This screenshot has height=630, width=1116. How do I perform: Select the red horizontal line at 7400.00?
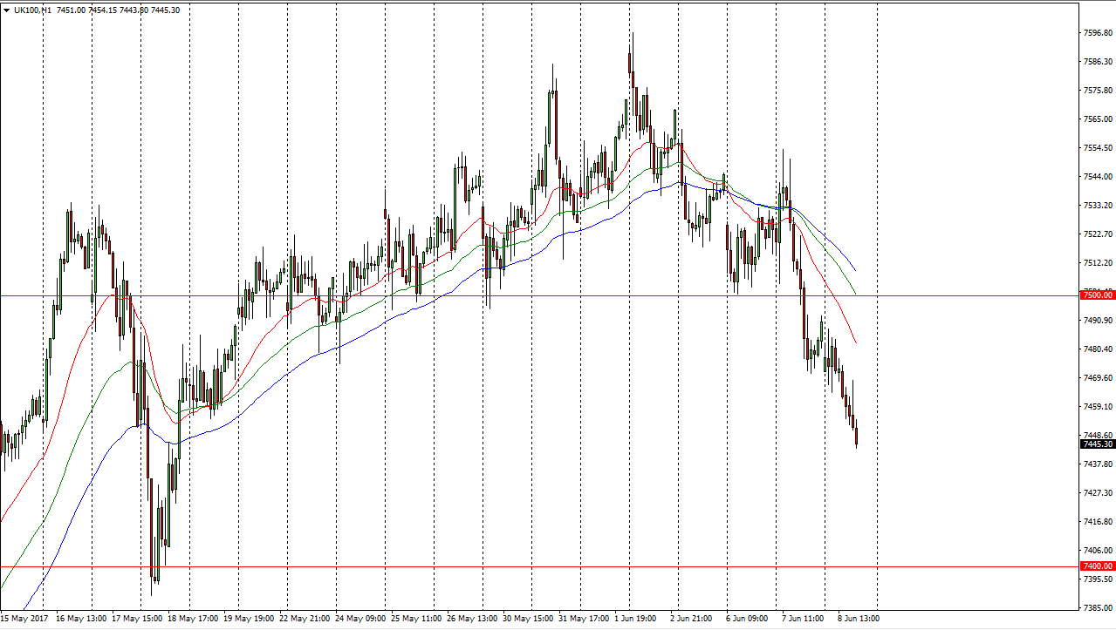point(524,566)
